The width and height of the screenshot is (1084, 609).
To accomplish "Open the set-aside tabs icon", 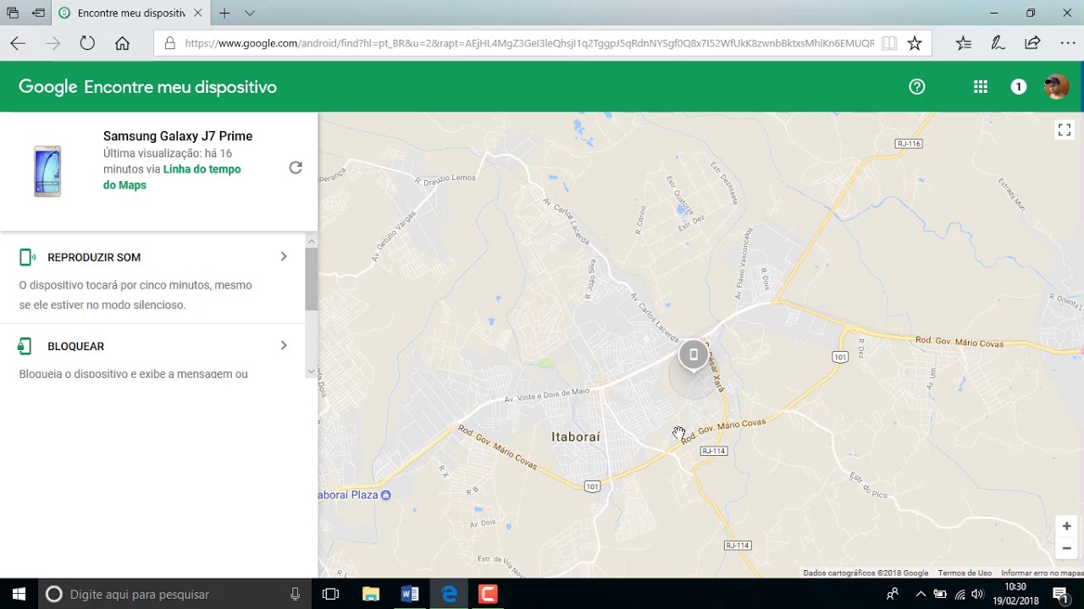I will [x=13, y=14].
